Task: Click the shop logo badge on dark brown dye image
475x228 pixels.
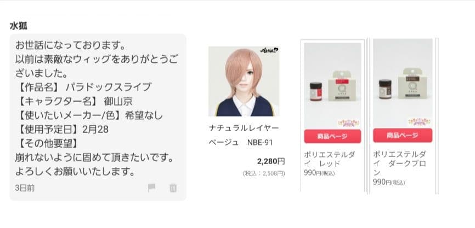Action: point(420,122)
